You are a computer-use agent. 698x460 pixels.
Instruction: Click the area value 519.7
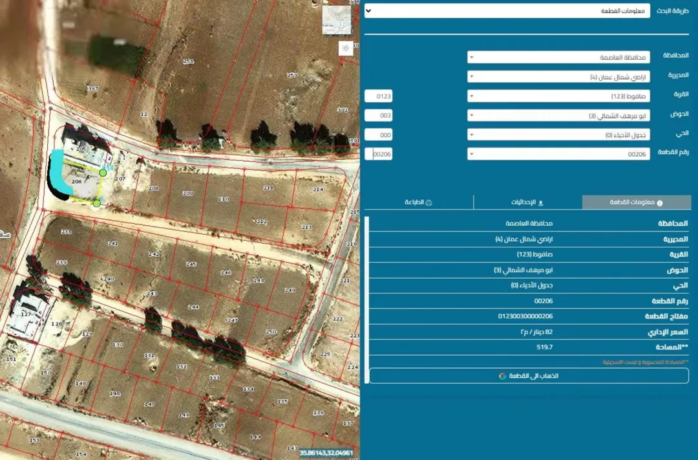click(x=545, y=347)
